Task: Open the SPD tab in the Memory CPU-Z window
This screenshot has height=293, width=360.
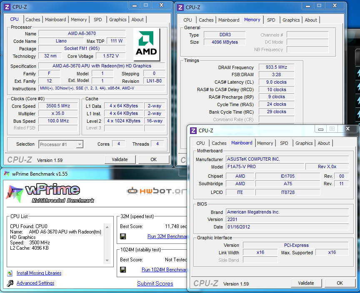Action: [x=271, y=20]
